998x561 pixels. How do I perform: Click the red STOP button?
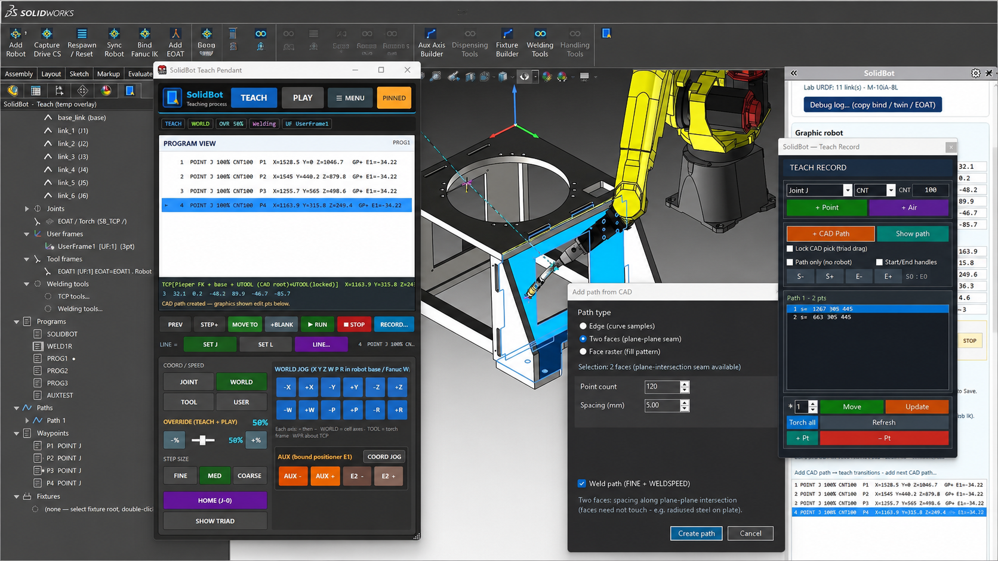click(354, 324)
